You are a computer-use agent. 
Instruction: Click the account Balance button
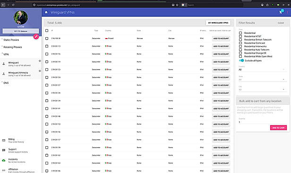[x=21, y=31]
